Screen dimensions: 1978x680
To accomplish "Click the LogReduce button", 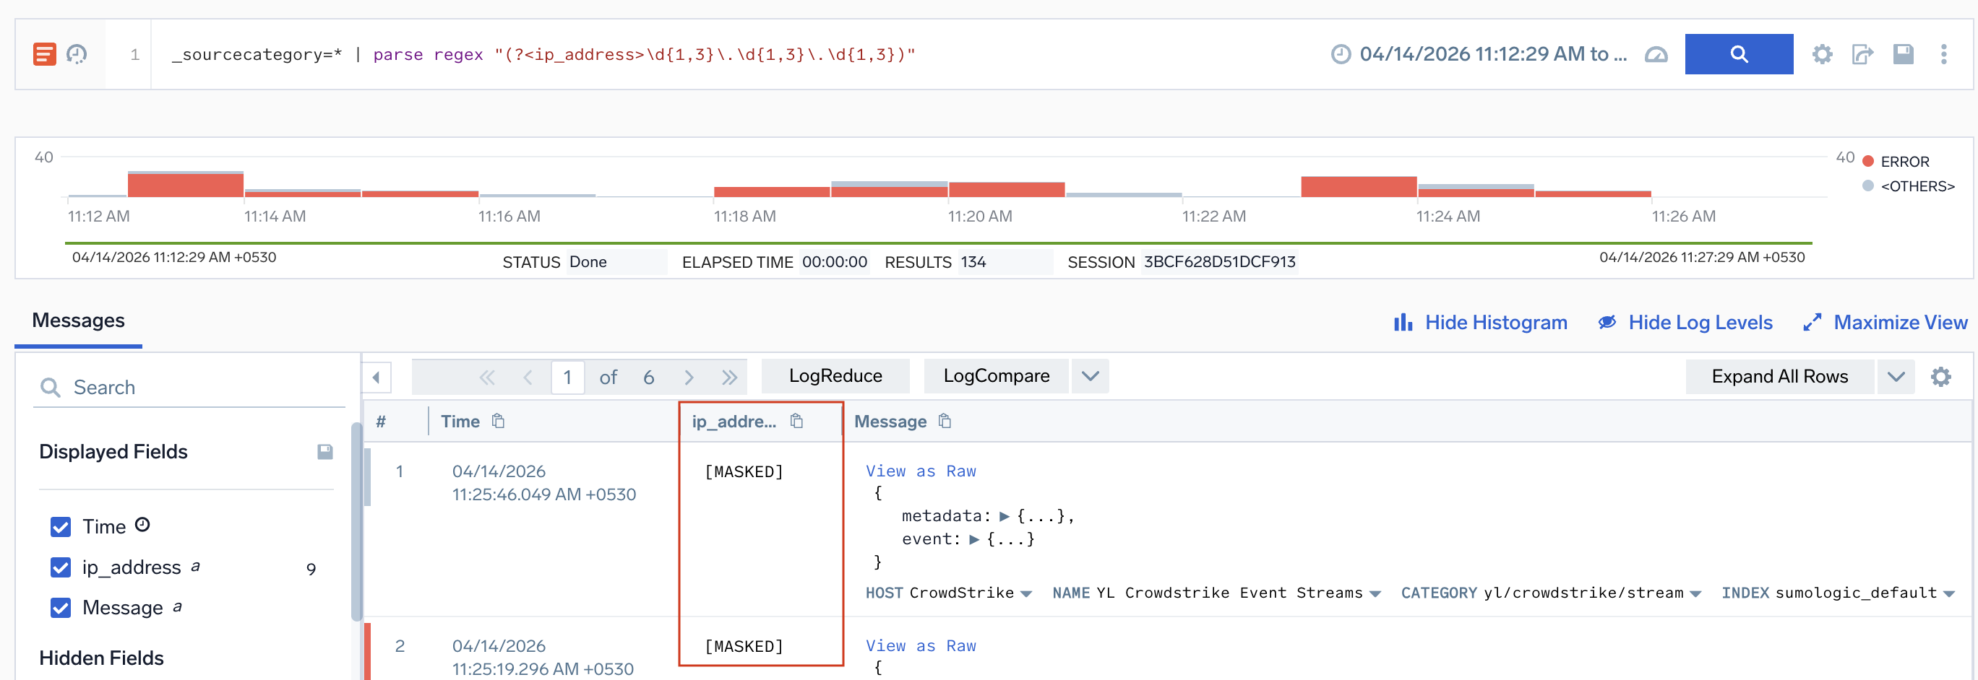I will [835, 376].
